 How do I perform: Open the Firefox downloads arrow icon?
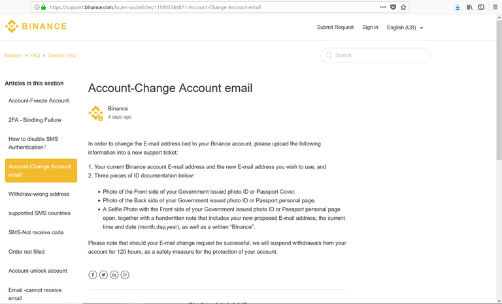pos(458,7)
